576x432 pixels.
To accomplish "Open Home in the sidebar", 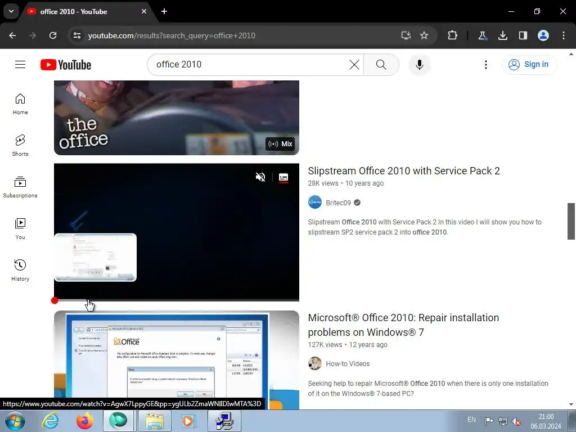I will point(20,104).
